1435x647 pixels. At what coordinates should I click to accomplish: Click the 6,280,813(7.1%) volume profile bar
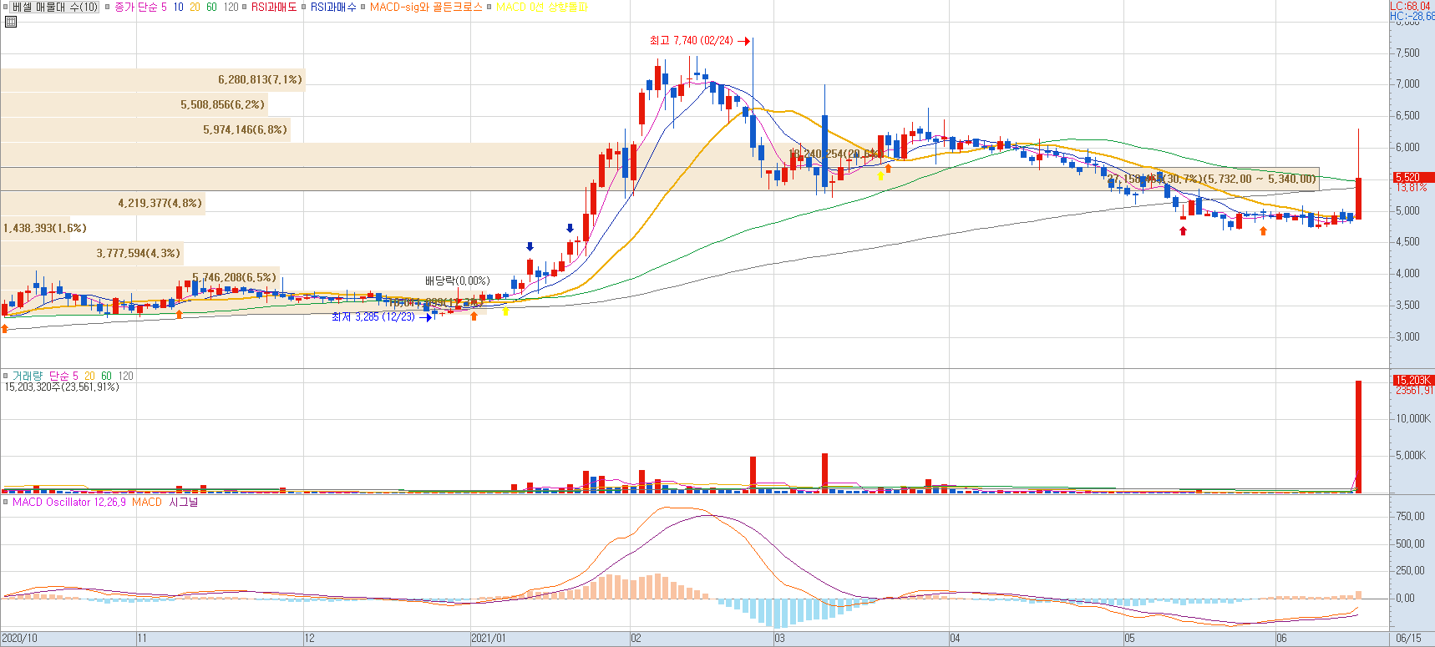click(152, 80)
